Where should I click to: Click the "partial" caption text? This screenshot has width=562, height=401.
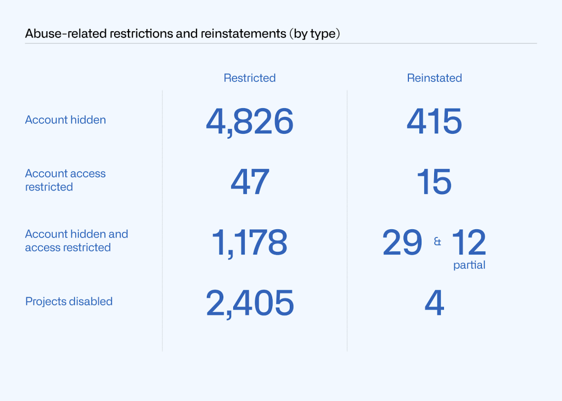tap(469, 266)
